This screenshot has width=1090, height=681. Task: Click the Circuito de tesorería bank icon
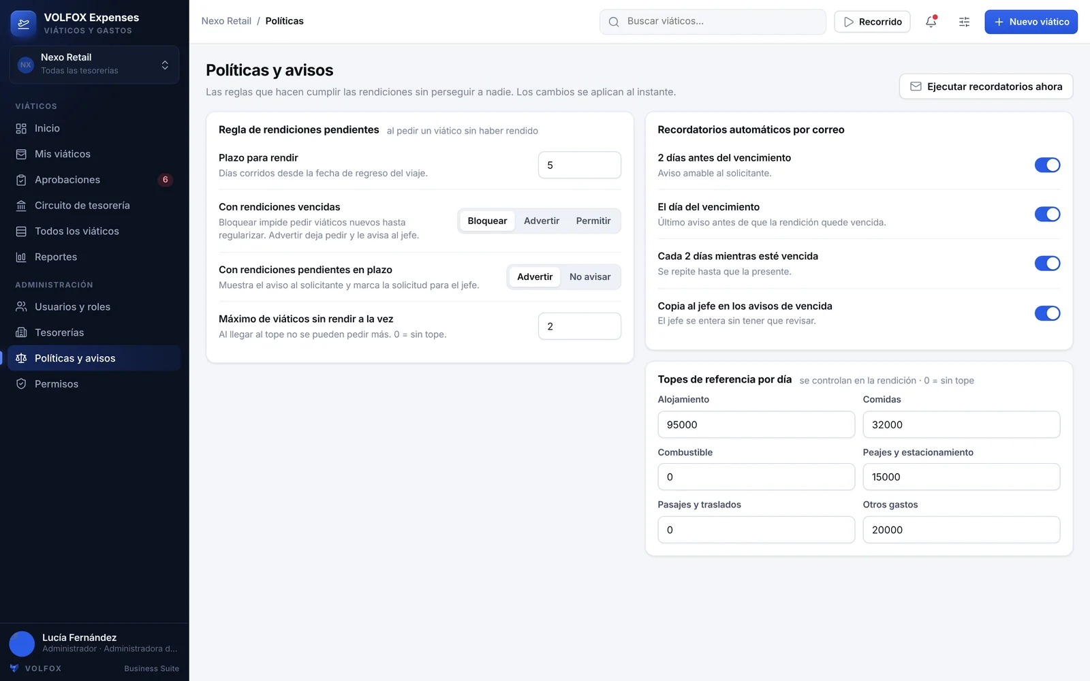(21, 206)
